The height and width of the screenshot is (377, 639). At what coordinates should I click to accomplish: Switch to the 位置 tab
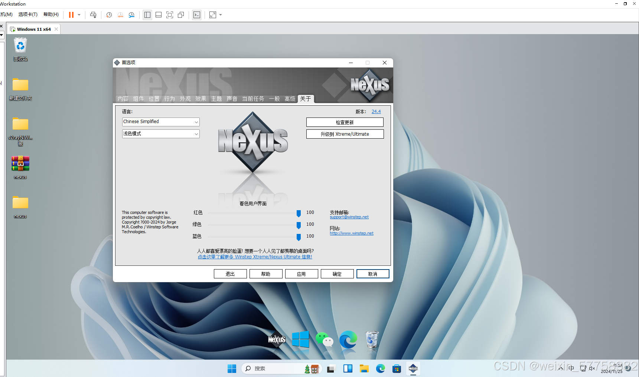coord(154,99)
